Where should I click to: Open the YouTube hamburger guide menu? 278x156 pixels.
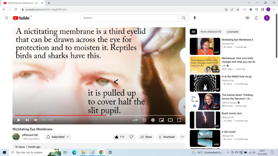point(7,18)
